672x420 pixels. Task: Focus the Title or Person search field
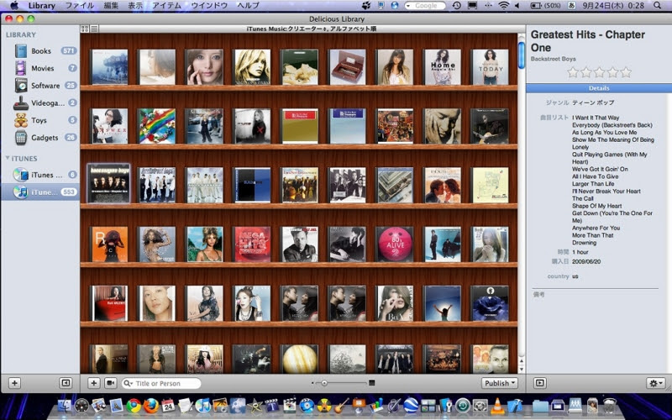[x=161, y=384]
